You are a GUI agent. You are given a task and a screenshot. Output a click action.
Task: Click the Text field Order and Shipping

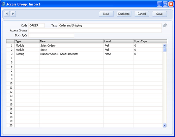(110, 25)
